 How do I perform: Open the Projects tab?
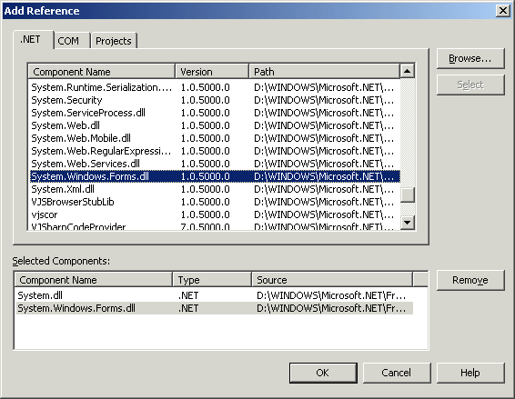pyautogui.click(x=114, y=41)
